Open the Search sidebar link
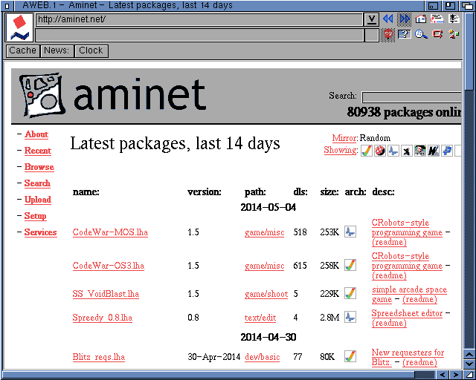The height and width of the screenshot is (380, 476). (37, 183)
